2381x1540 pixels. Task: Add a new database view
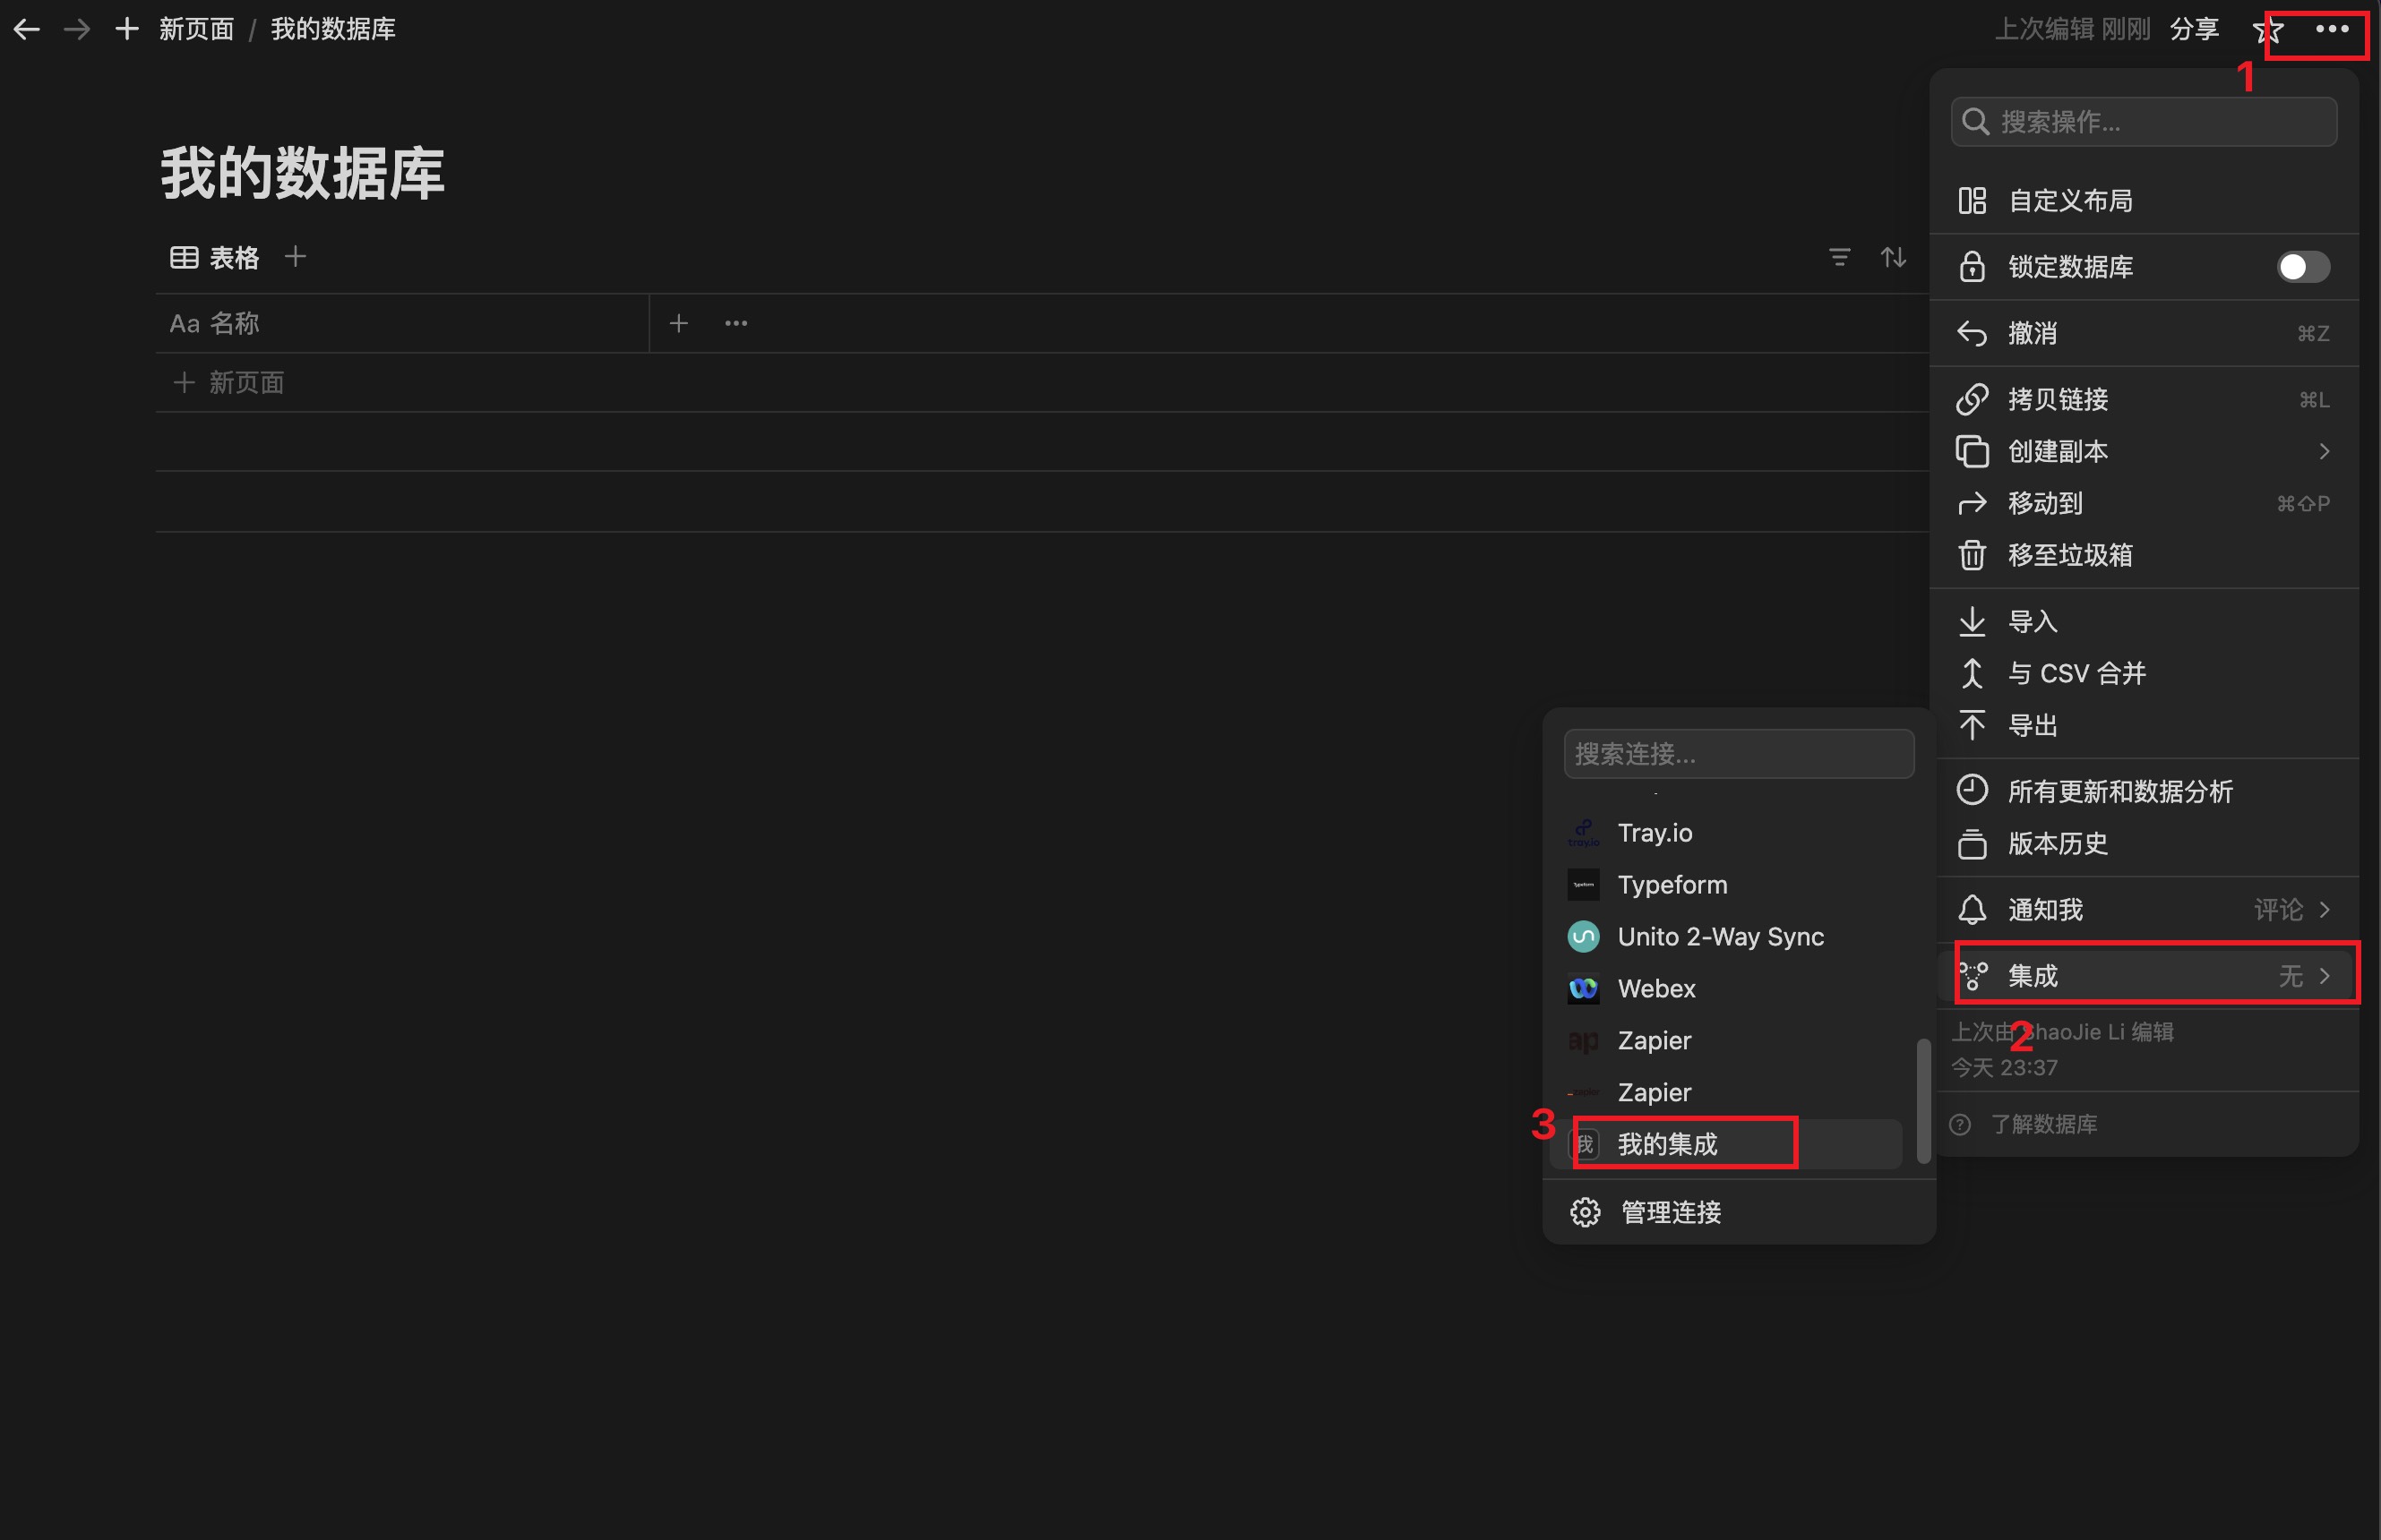[x=295, y=257]
